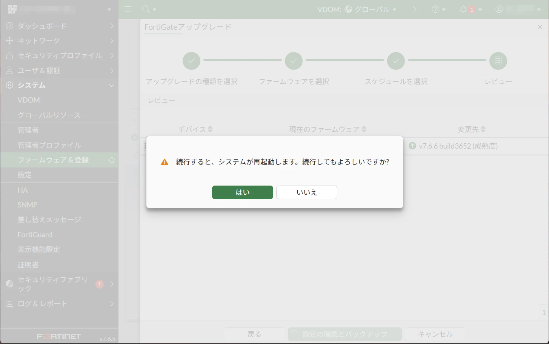Decline the reboot with いいえ
Screen dimensions: 549x344
[x=306, y=192]
